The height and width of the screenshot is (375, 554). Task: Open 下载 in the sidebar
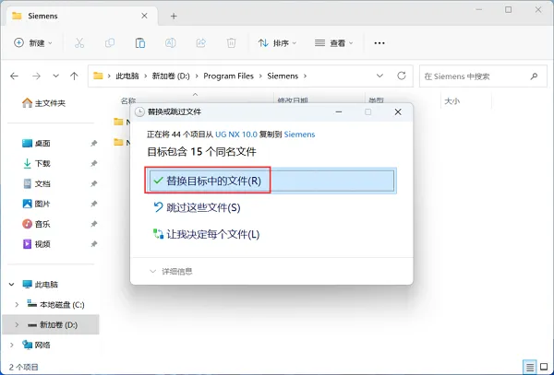click(x=36, y=163)
